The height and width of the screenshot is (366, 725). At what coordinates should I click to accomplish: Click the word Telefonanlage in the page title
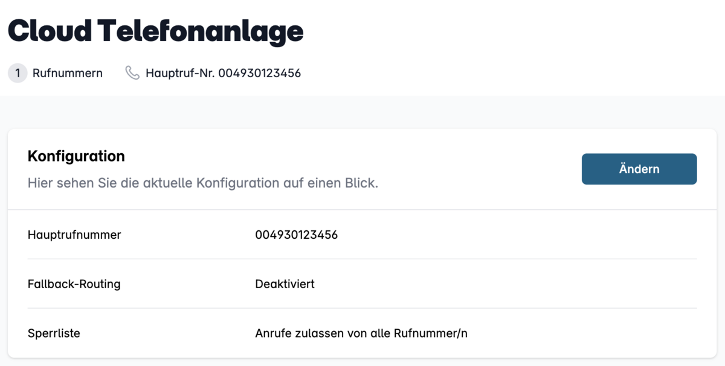(201, 31)
